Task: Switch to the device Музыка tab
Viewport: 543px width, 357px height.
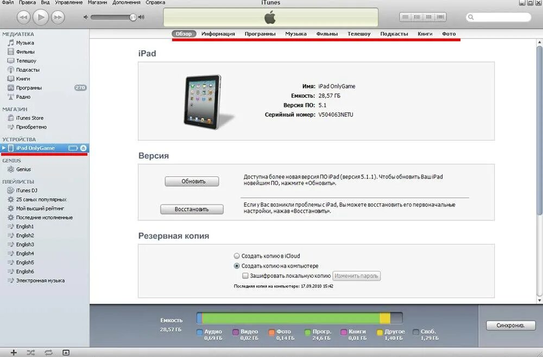Action: point(296,34)
